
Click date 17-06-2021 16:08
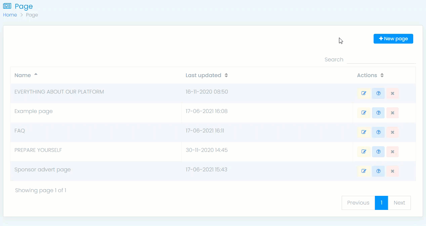click(x=207, y=111)
